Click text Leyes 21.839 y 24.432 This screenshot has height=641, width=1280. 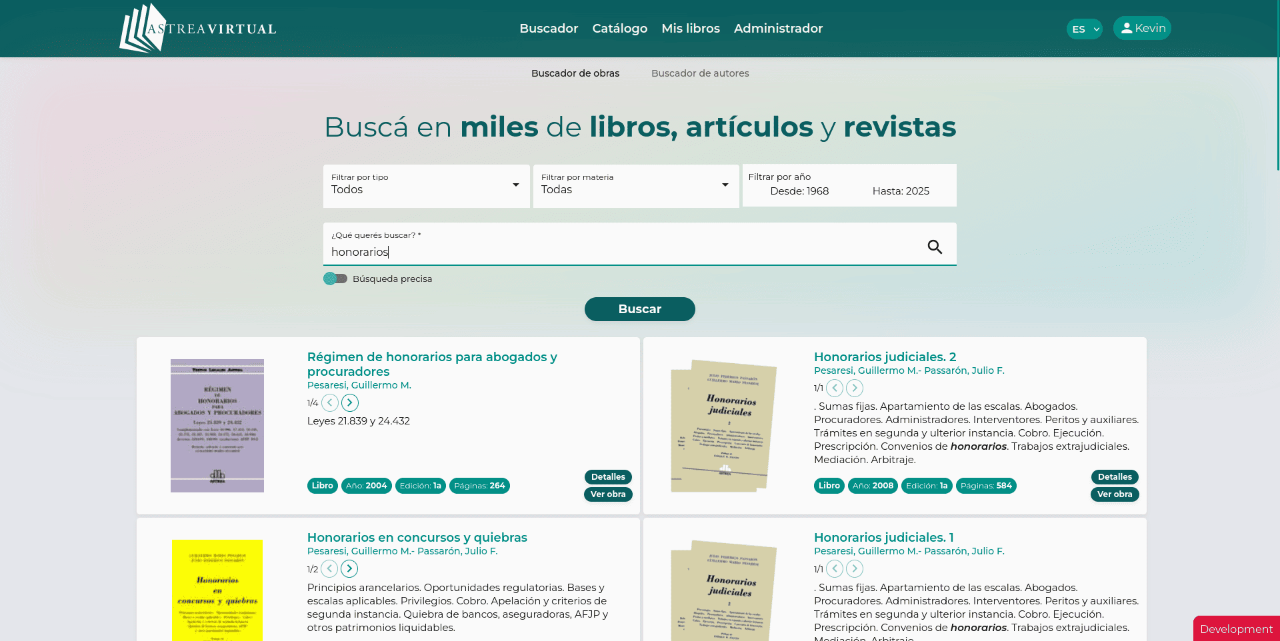[x=359, y=421]
